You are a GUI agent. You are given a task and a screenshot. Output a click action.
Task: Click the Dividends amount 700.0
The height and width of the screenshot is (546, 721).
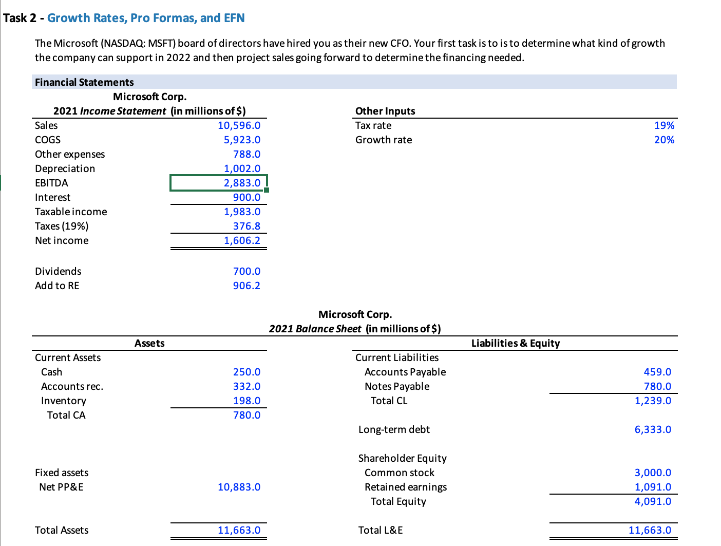coord(246,271)
